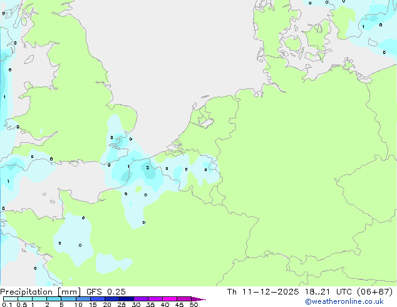Pick the 10–15 mm legend color box
Screen dimensions: 397x307
(83, 299)
